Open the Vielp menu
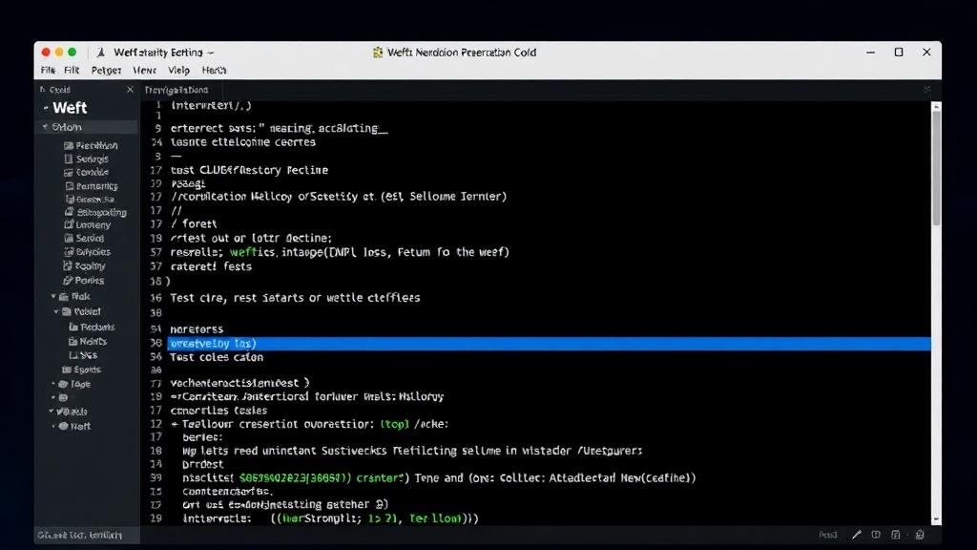Viewport: 977px width, 550px height. pyautogui.click(x=178, y=71)
